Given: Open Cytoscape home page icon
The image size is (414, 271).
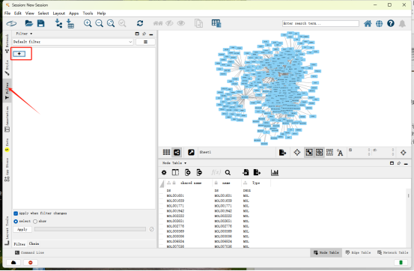Looking at the screenshot, I should [x=368, y=23].
